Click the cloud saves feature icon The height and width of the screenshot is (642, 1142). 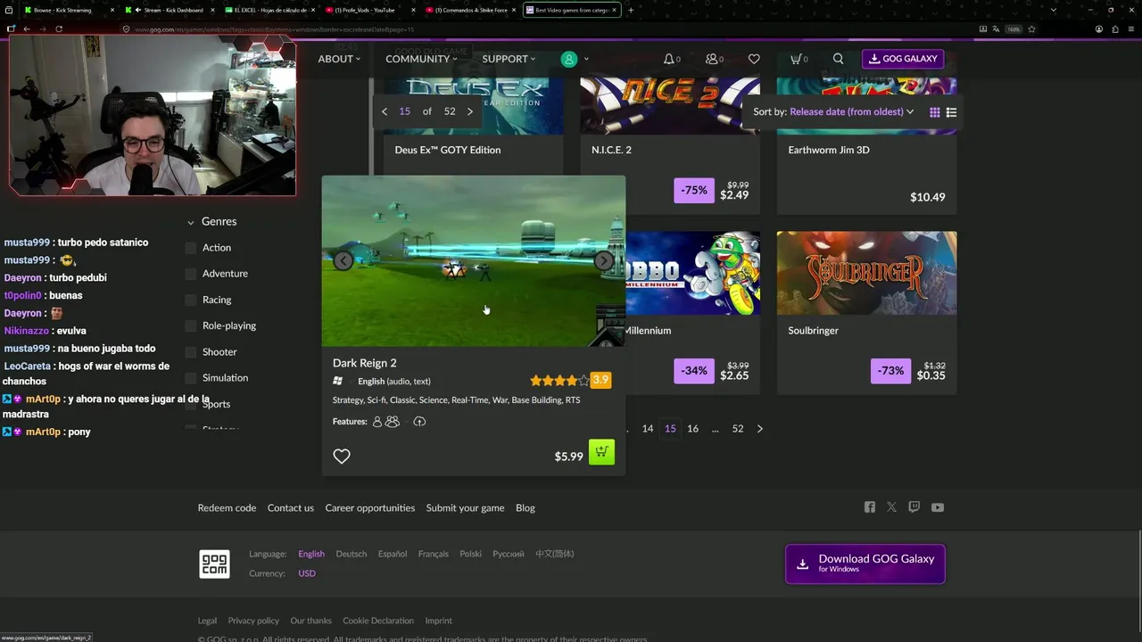419,422
